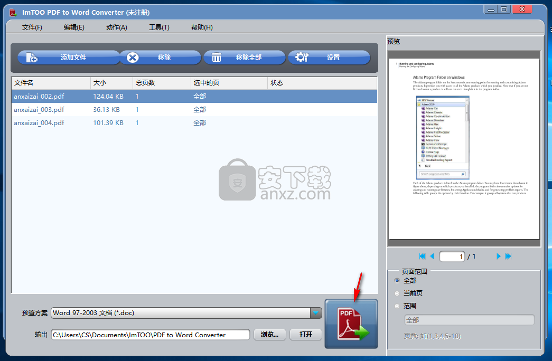Open the 文件(F) menu
552x361 pixels.
pyautogui.click(x=32, y=27)
